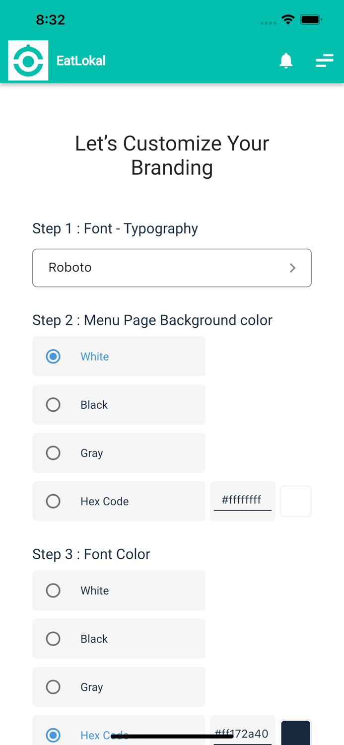The height and width of the screenshot is (745, 344).
Task: Open the Roboto font dropdown
Action: 172,268
